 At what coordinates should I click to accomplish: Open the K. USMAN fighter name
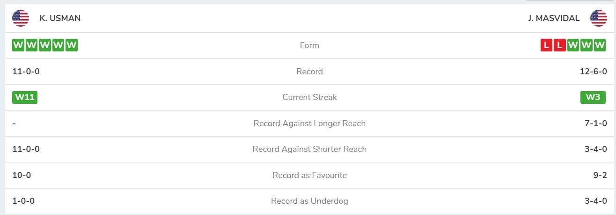pos(60,18)
